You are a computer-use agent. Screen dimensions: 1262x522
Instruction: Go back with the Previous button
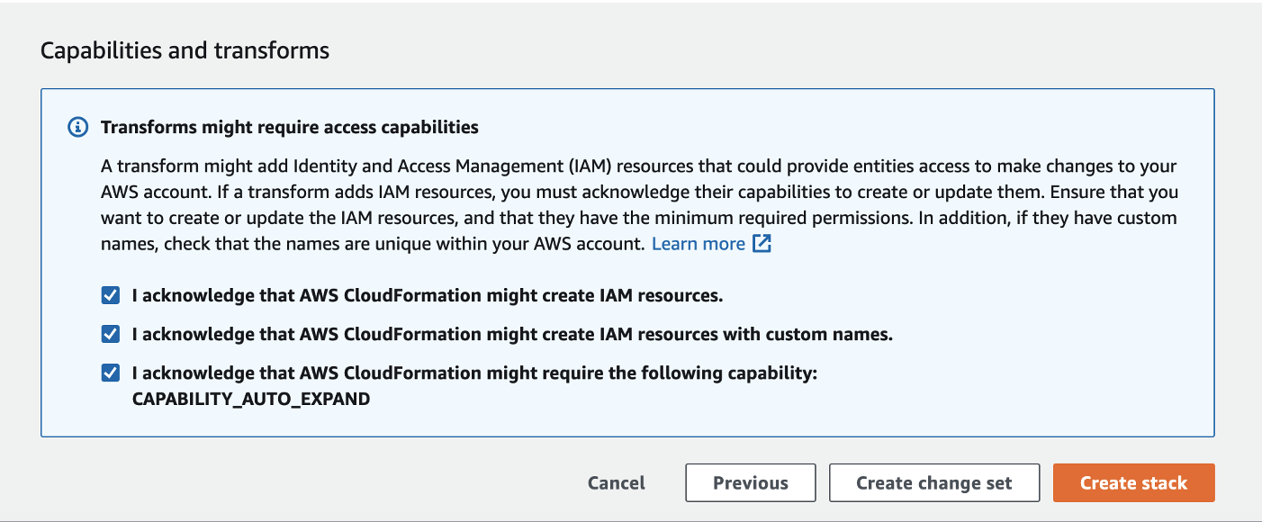click(750, 483)
